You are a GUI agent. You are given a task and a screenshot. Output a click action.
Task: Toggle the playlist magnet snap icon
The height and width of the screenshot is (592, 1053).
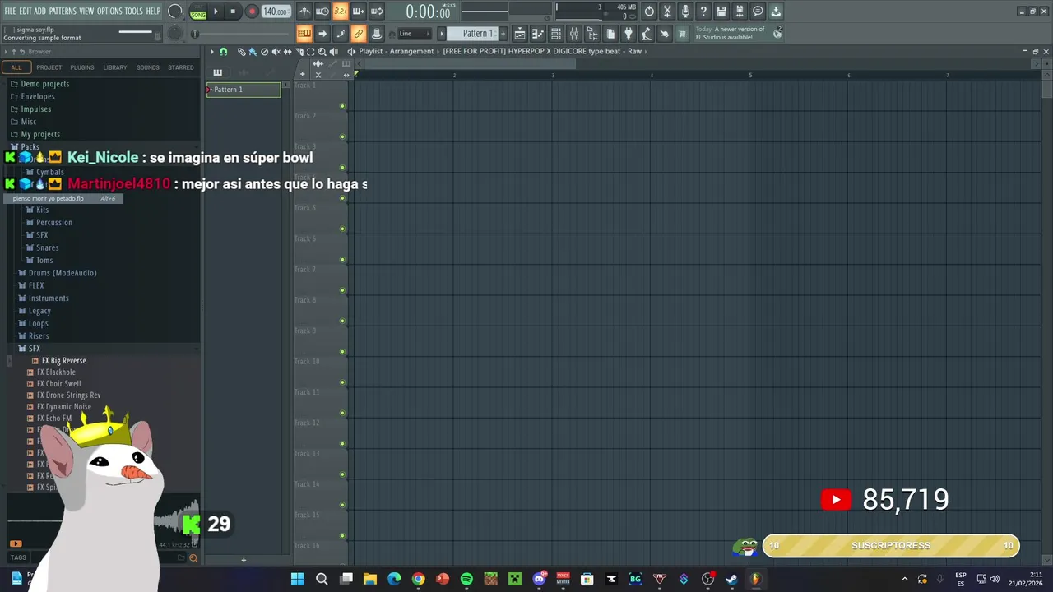(223, 51)
